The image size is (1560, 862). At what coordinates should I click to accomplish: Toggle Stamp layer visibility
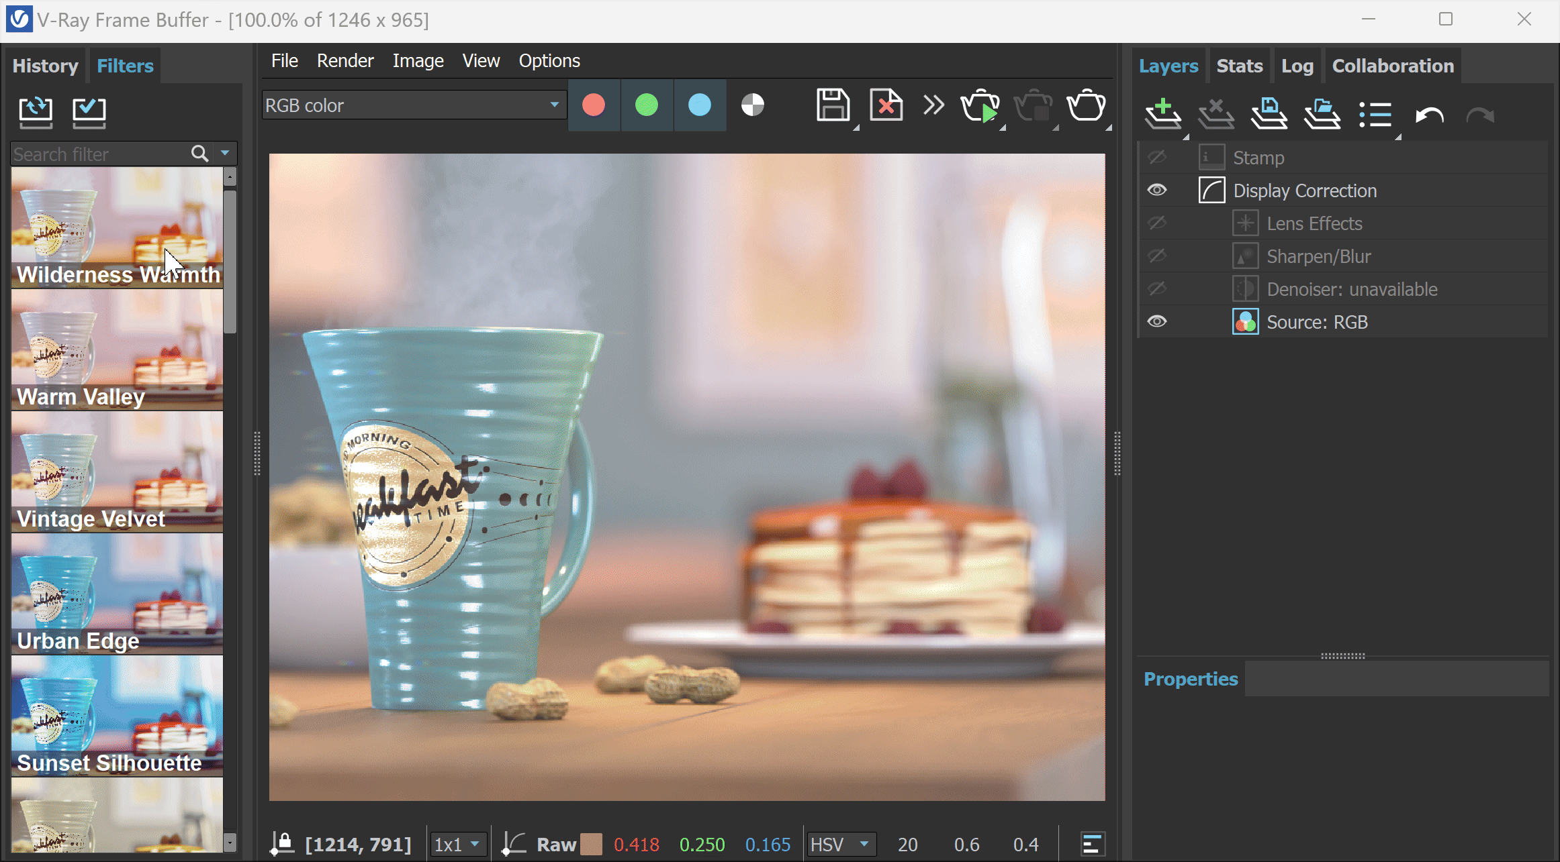[x=1156, y=158]
